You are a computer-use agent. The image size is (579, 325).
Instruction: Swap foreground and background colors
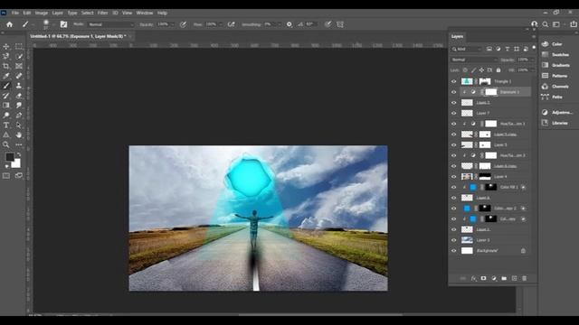[18, 154]
